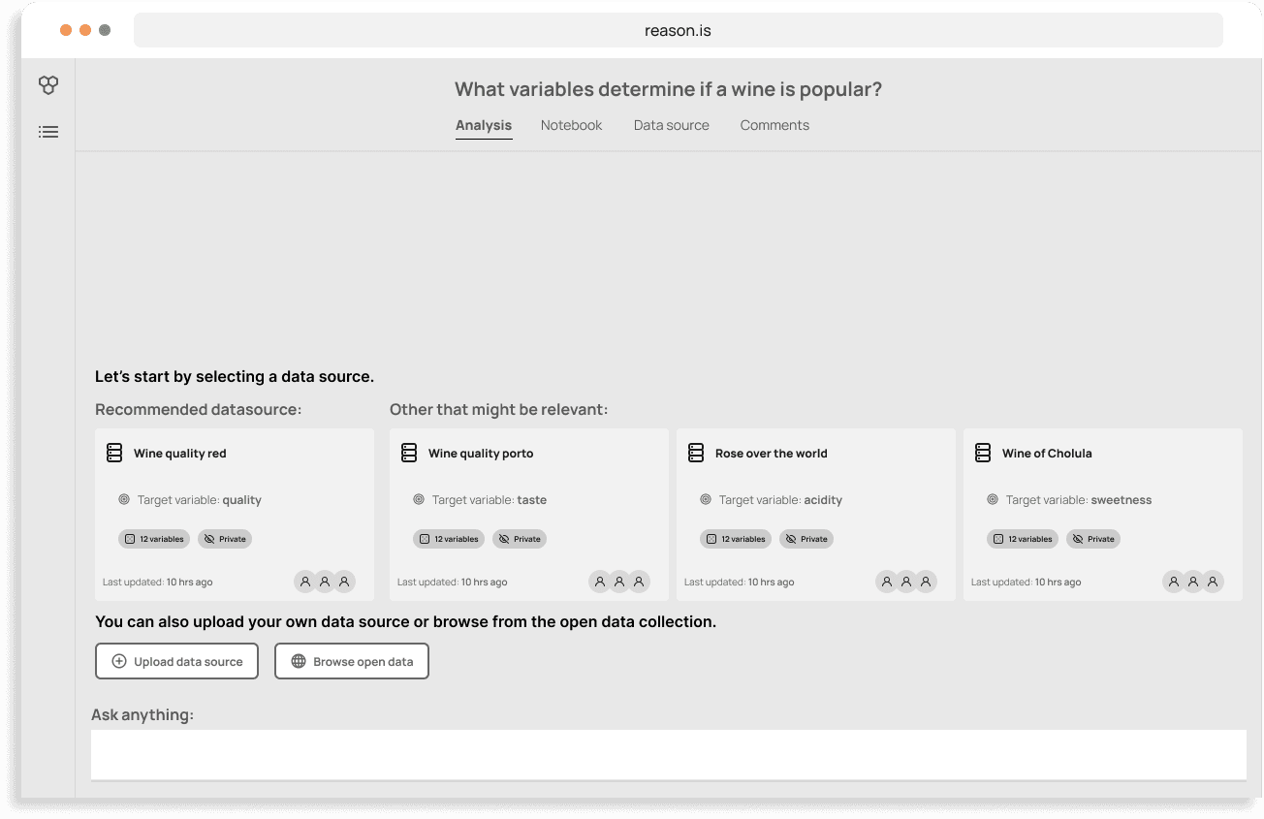The image size is (1264, 819).
Task: Click the Ask anything input field
Action: click(669, 754)
